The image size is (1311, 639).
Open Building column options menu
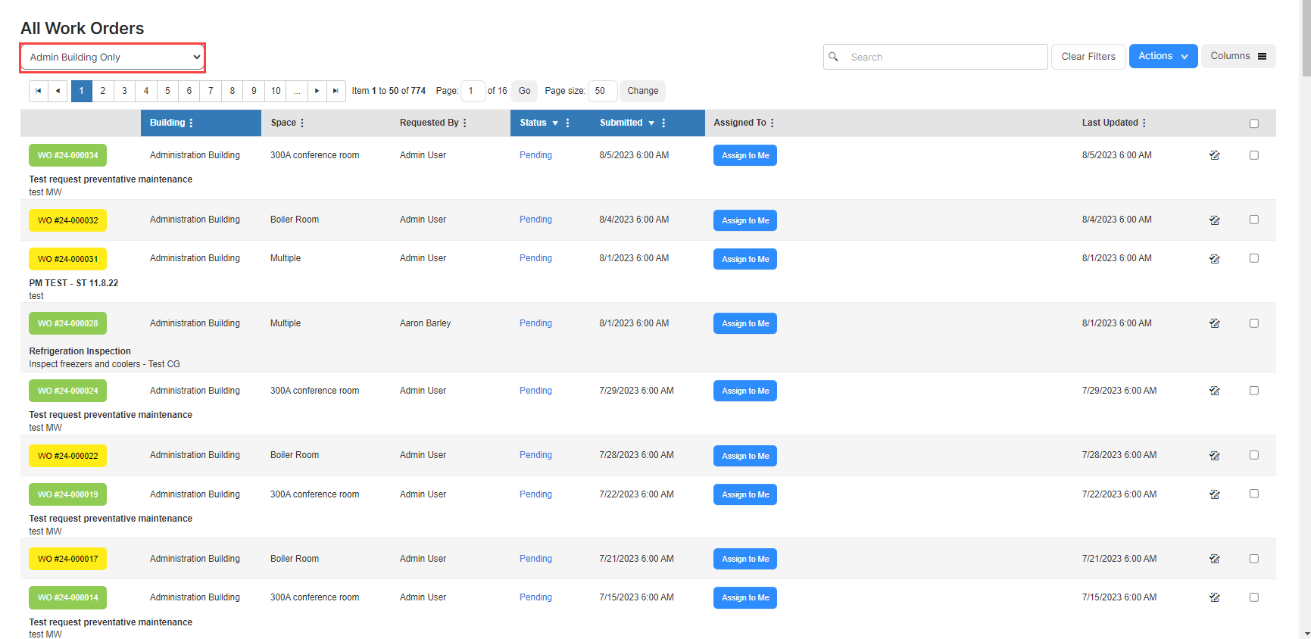pyautogui.click(x=191, y=123)
